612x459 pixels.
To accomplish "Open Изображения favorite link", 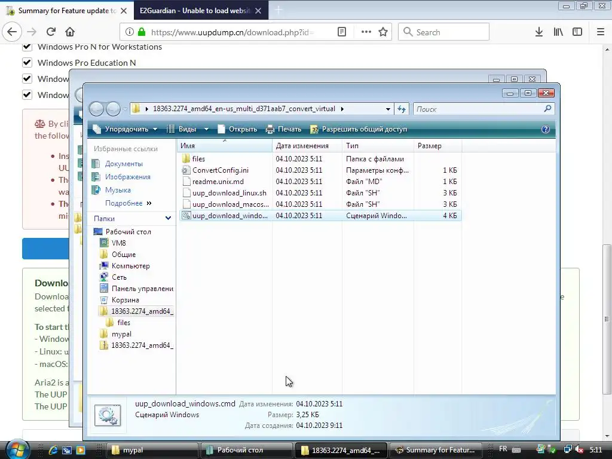I will coord(127,177).
